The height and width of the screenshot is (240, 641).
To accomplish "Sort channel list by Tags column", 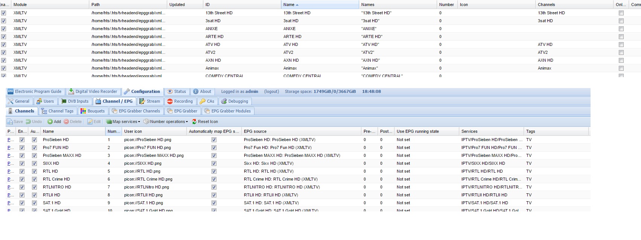I will coord(556,131).
